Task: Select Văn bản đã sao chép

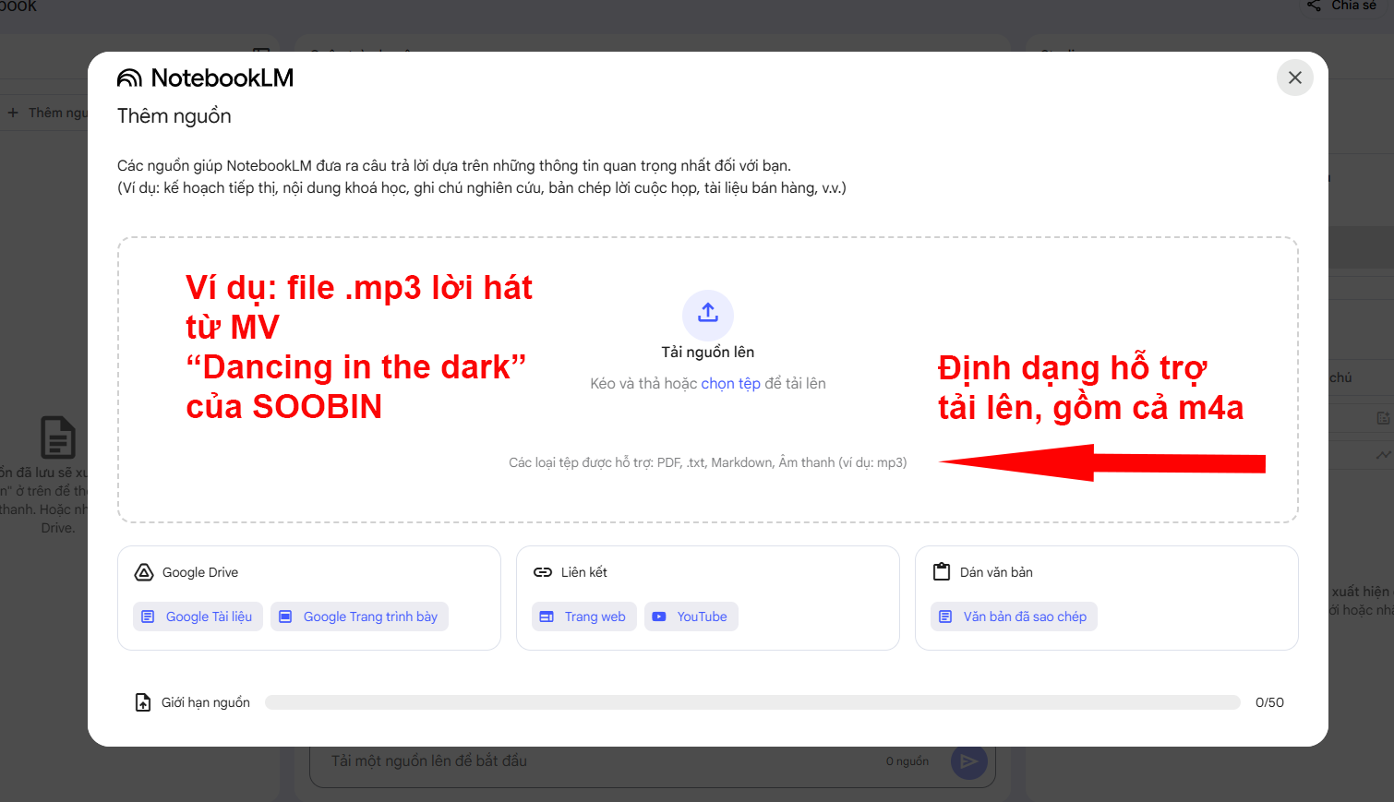Action: point(1014,616)
